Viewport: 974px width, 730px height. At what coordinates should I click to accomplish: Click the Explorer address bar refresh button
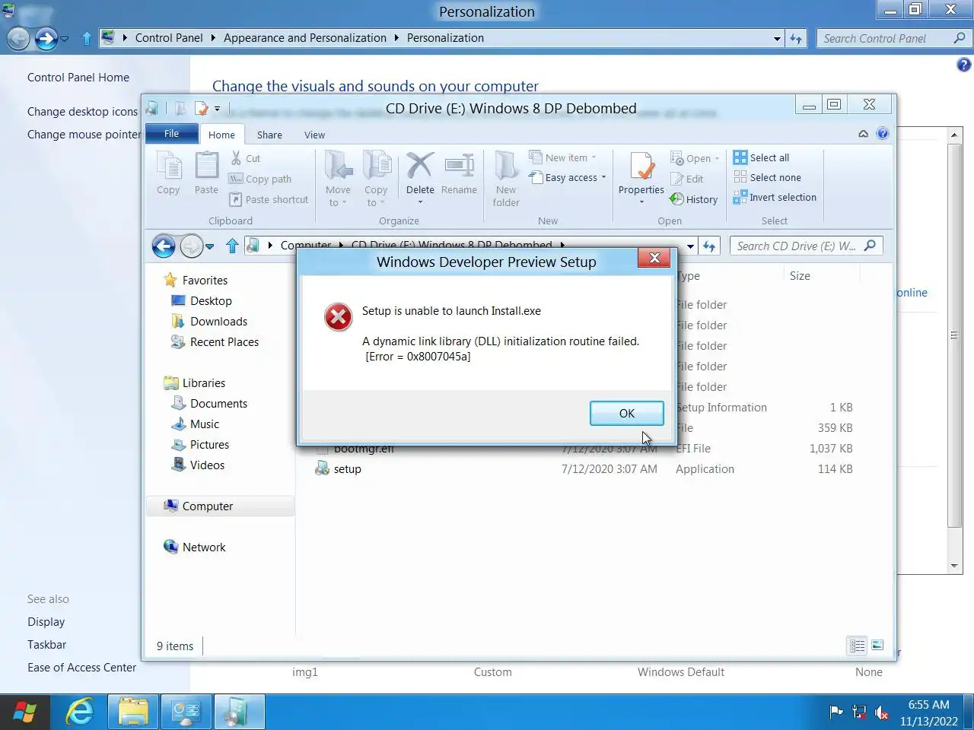coord(709,246)
